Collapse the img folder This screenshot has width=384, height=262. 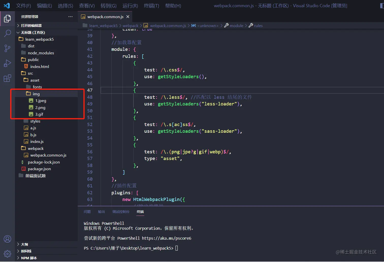coord(46,94)
